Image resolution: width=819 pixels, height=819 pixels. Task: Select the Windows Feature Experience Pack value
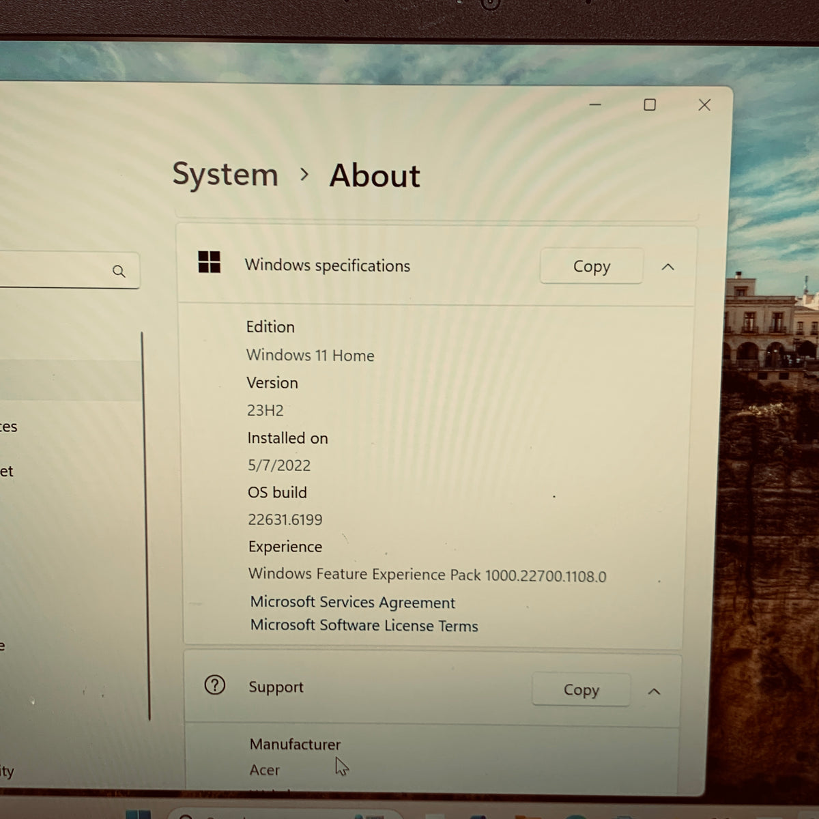pyautogui.click(x=427, y=575)
